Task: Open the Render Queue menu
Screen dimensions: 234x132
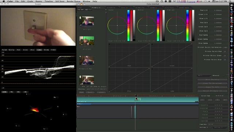Action: click(x=73, y=1)
